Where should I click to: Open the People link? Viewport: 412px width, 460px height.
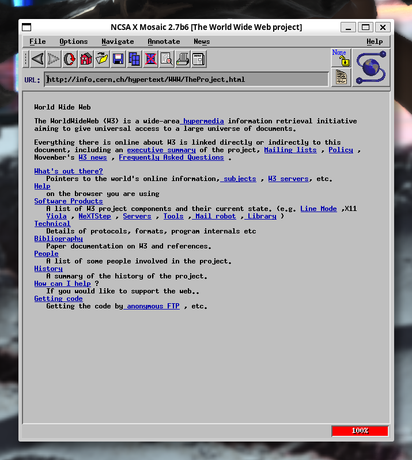pyautogui.click(x=46, y=254)
